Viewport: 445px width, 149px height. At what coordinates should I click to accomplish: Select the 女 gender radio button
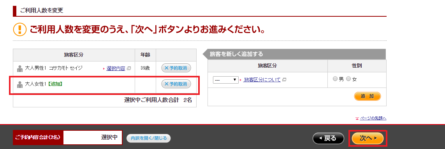tap(348, 79)
